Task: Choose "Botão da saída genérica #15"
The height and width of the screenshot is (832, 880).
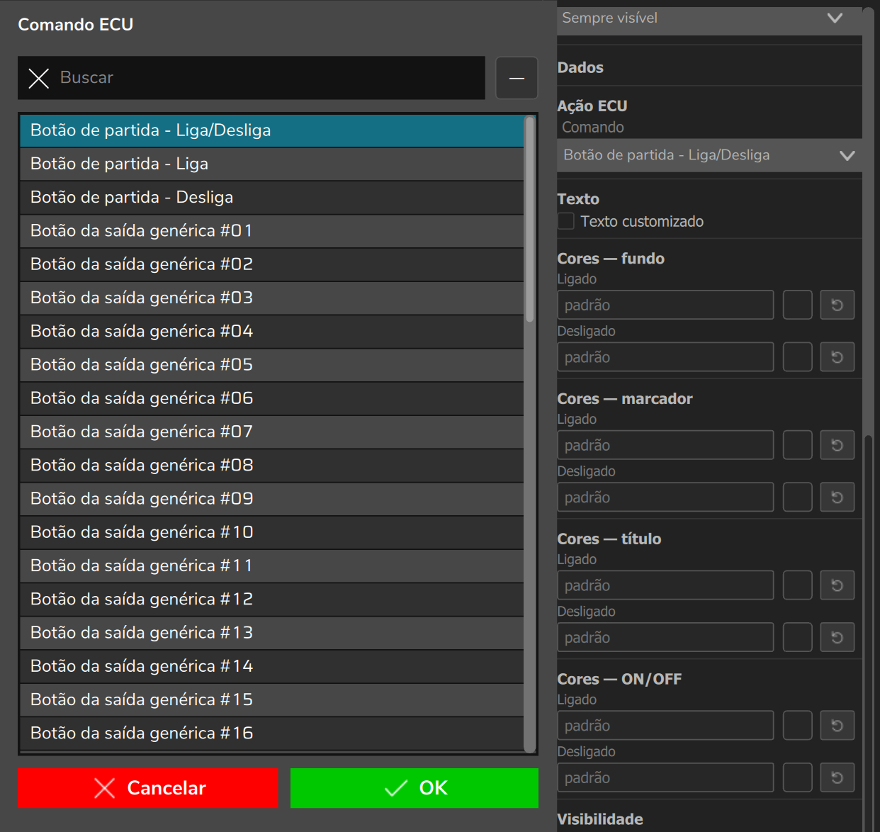Action: point(271,699)
